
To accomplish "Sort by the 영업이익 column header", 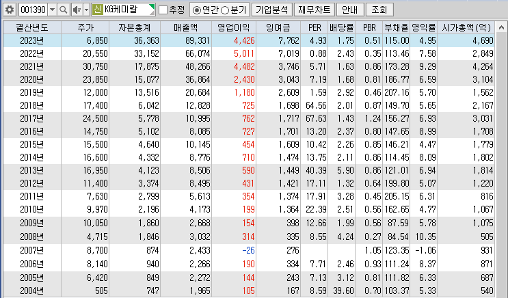I will [x=234, y=27].
